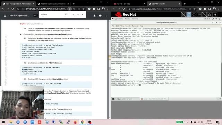
Task: Click the VM clock Sat 16:35
Action: (x=207, y=19)
